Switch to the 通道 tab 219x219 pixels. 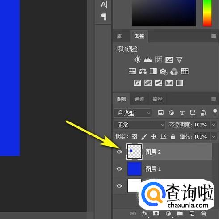(139, 99)
